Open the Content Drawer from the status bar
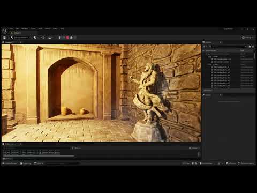This screenshot has height=193, width=257. [x=10, y=164]
